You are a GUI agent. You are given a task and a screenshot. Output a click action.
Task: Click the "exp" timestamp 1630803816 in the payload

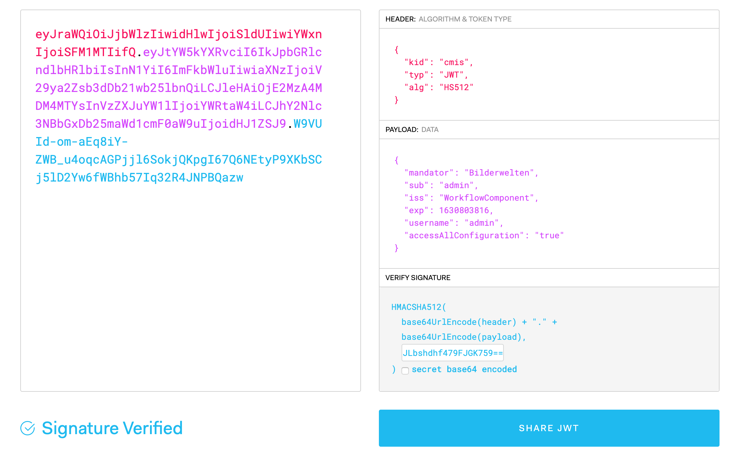click(465, 210)
